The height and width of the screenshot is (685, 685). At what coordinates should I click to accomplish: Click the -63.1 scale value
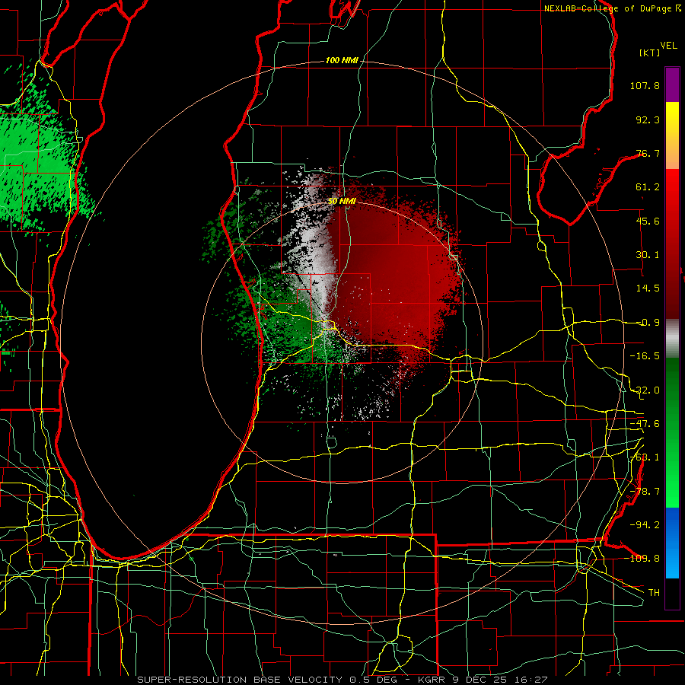point(645,457)
